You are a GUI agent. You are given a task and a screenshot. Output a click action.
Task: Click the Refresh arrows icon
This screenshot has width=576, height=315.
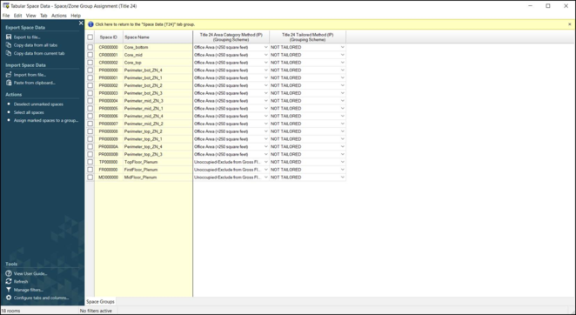tap(9, 282)
